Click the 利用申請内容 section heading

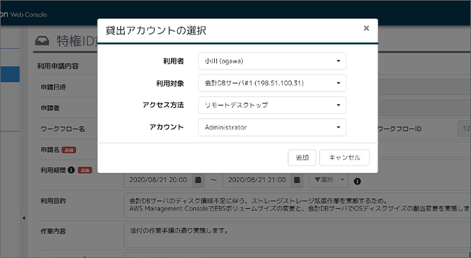[x=57, y=66]
